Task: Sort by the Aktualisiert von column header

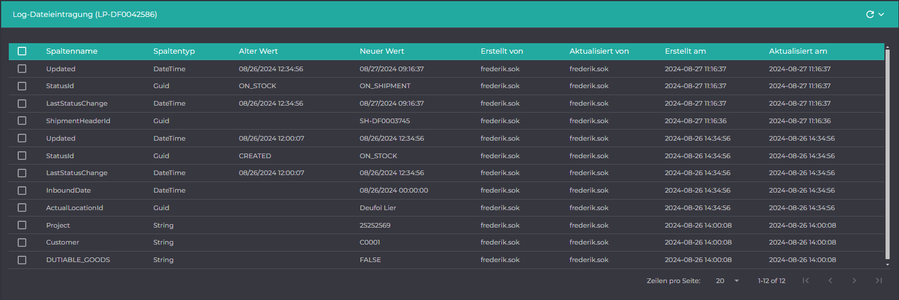Action: 600,51
